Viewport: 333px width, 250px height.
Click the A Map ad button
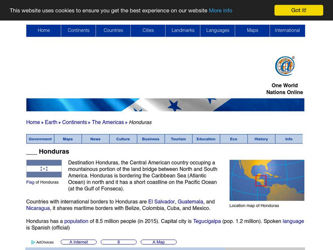pyautogui.click(x=159, y=242)
